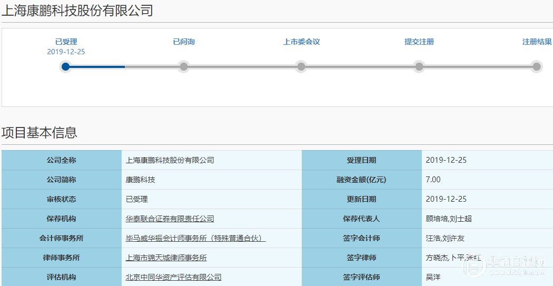The width and height of the screenshot is (553, 286).
Task: Click the 更新日期 header cell
Action: 361,199
